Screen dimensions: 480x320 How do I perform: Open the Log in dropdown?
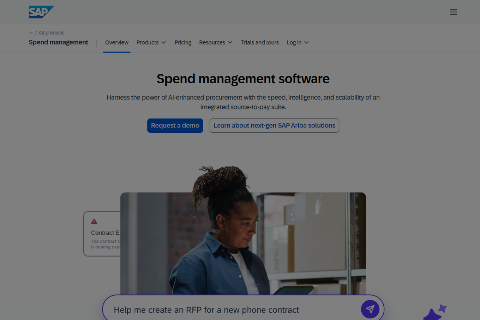pyautogui.click(x=298, y=42)
